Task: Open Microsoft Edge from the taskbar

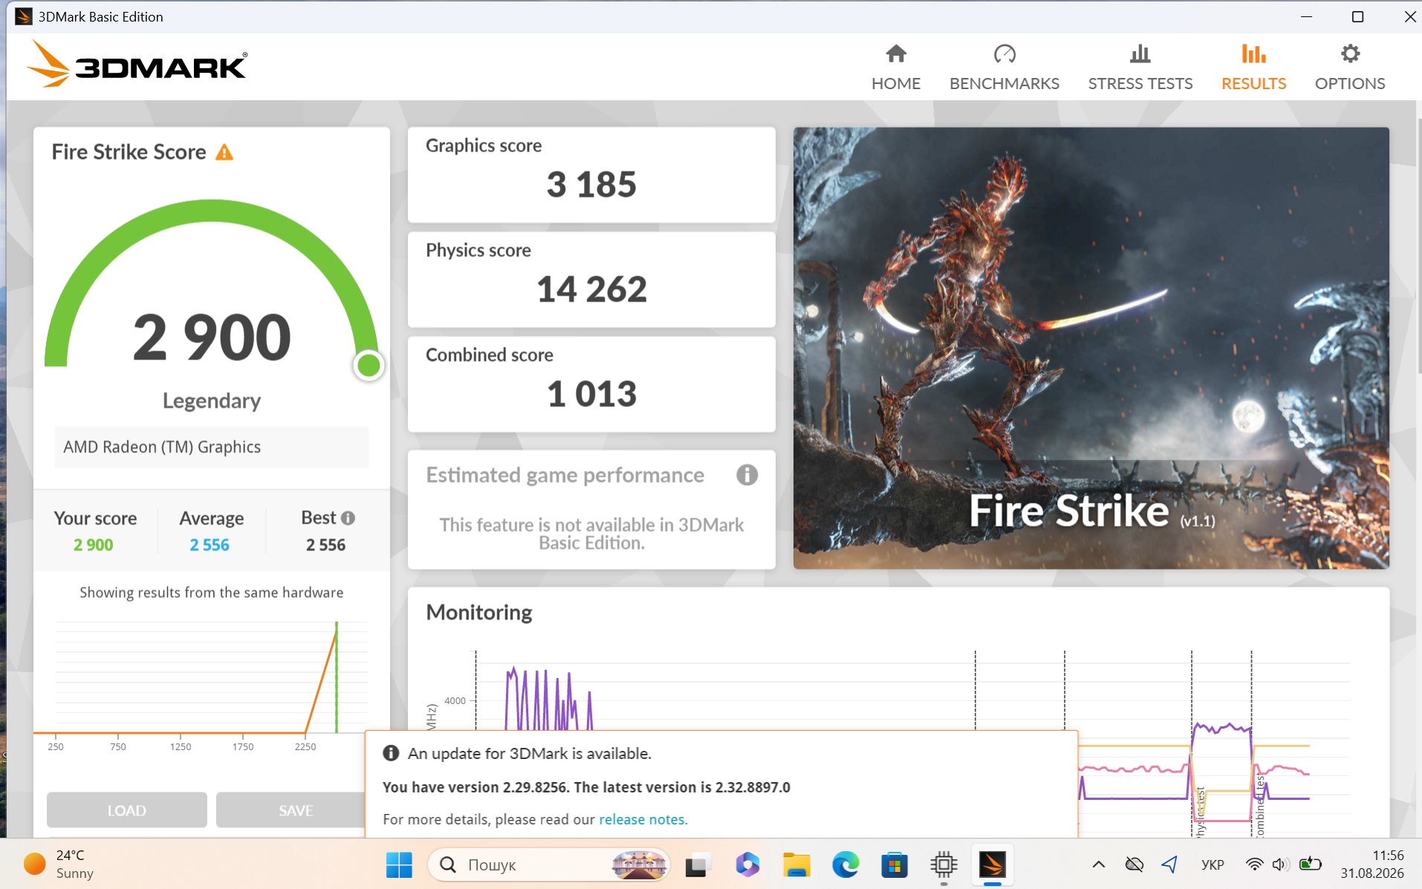Action: [845, 864]
